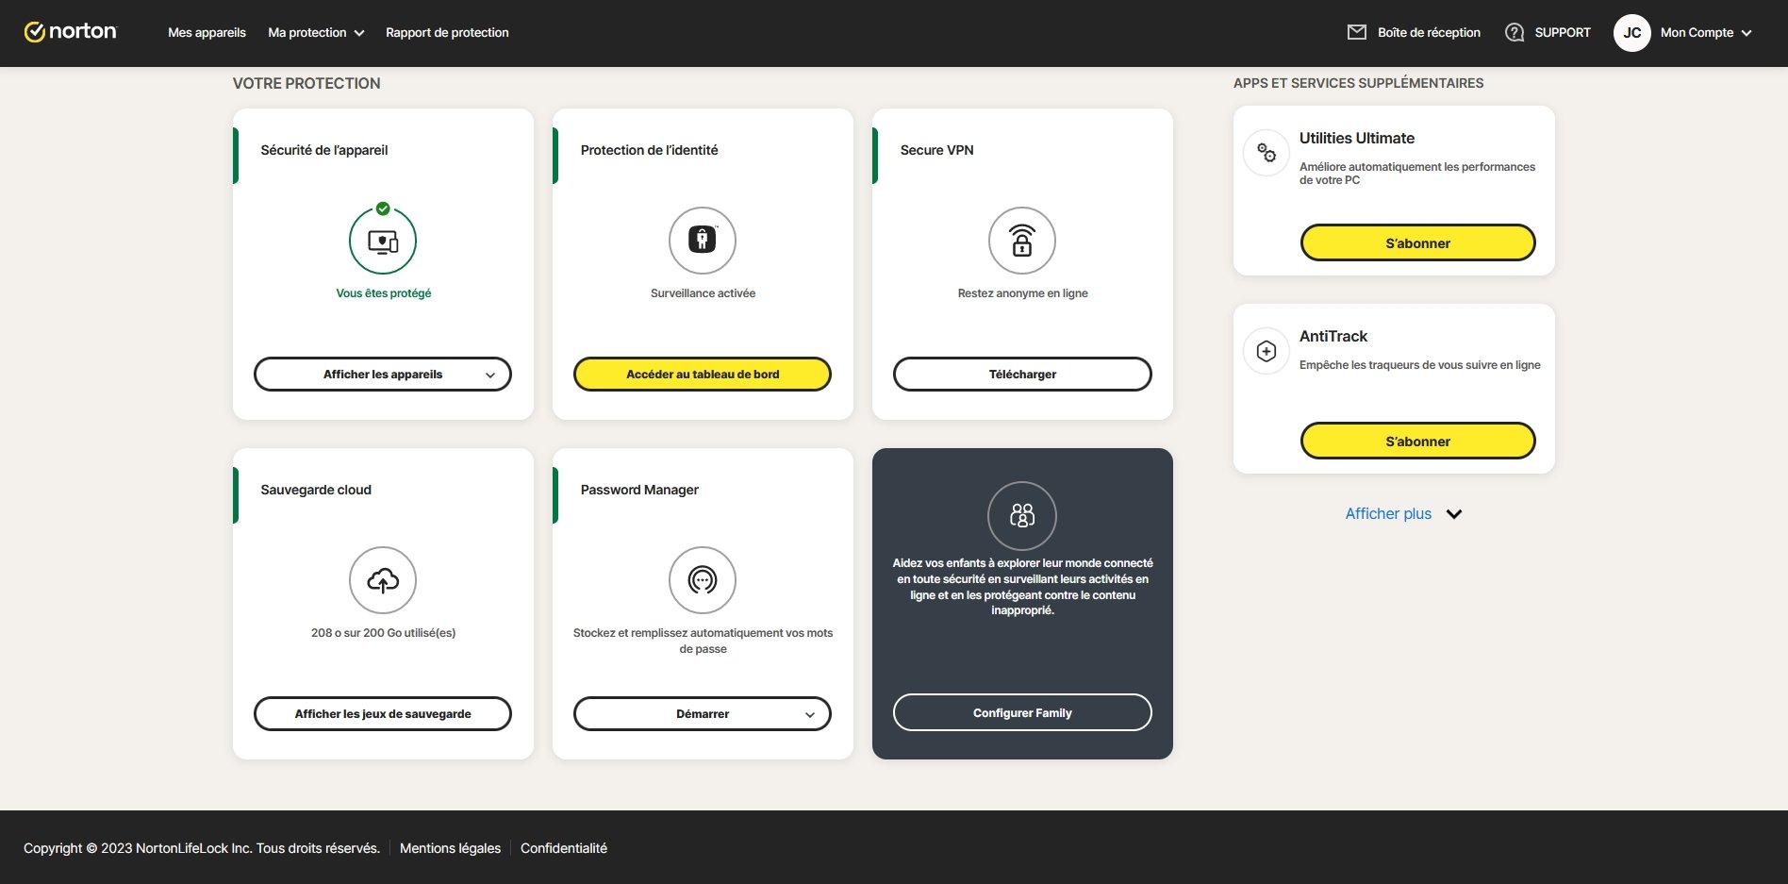Screen dimensions: 1788x884
Task: Expand the Démarrer dropdown button
Action: tap(703, 713)
